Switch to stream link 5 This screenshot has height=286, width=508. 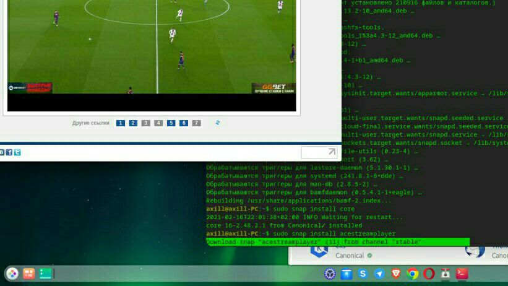point(171,123)
